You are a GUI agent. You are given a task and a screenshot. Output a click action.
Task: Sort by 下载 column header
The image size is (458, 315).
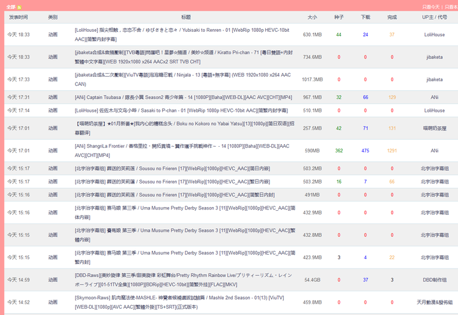[x=365, y=17]
